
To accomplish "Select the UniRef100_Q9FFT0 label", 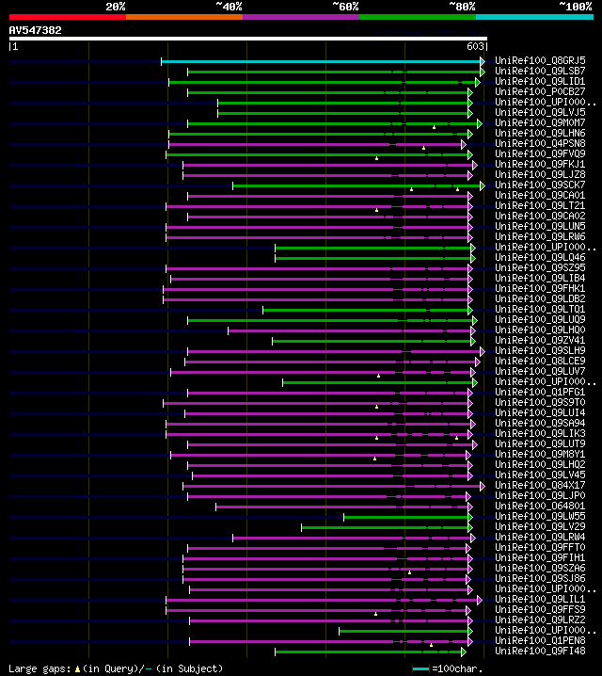I will pyautogui.click(x=540, y=547).
